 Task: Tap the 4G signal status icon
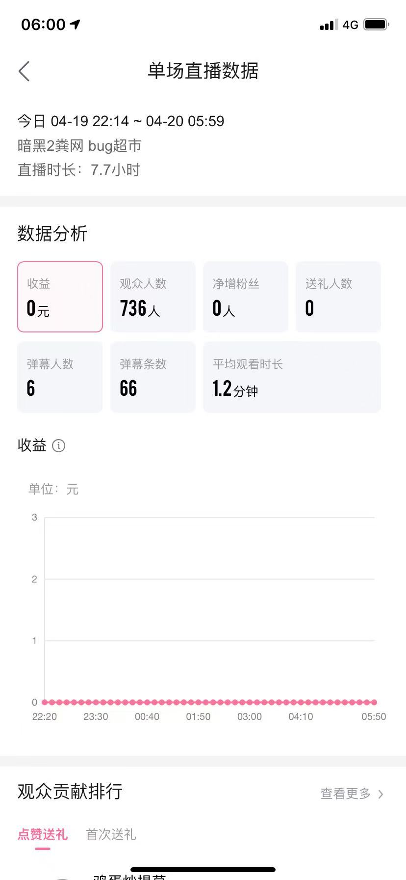click(350, 25)
